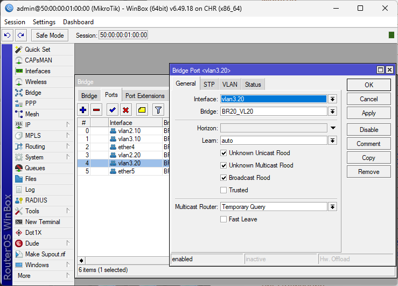Click the blue checkmark enable icon
Viewport: 398px width, 286px height.
pyautogui.click(x=113, y=110)
